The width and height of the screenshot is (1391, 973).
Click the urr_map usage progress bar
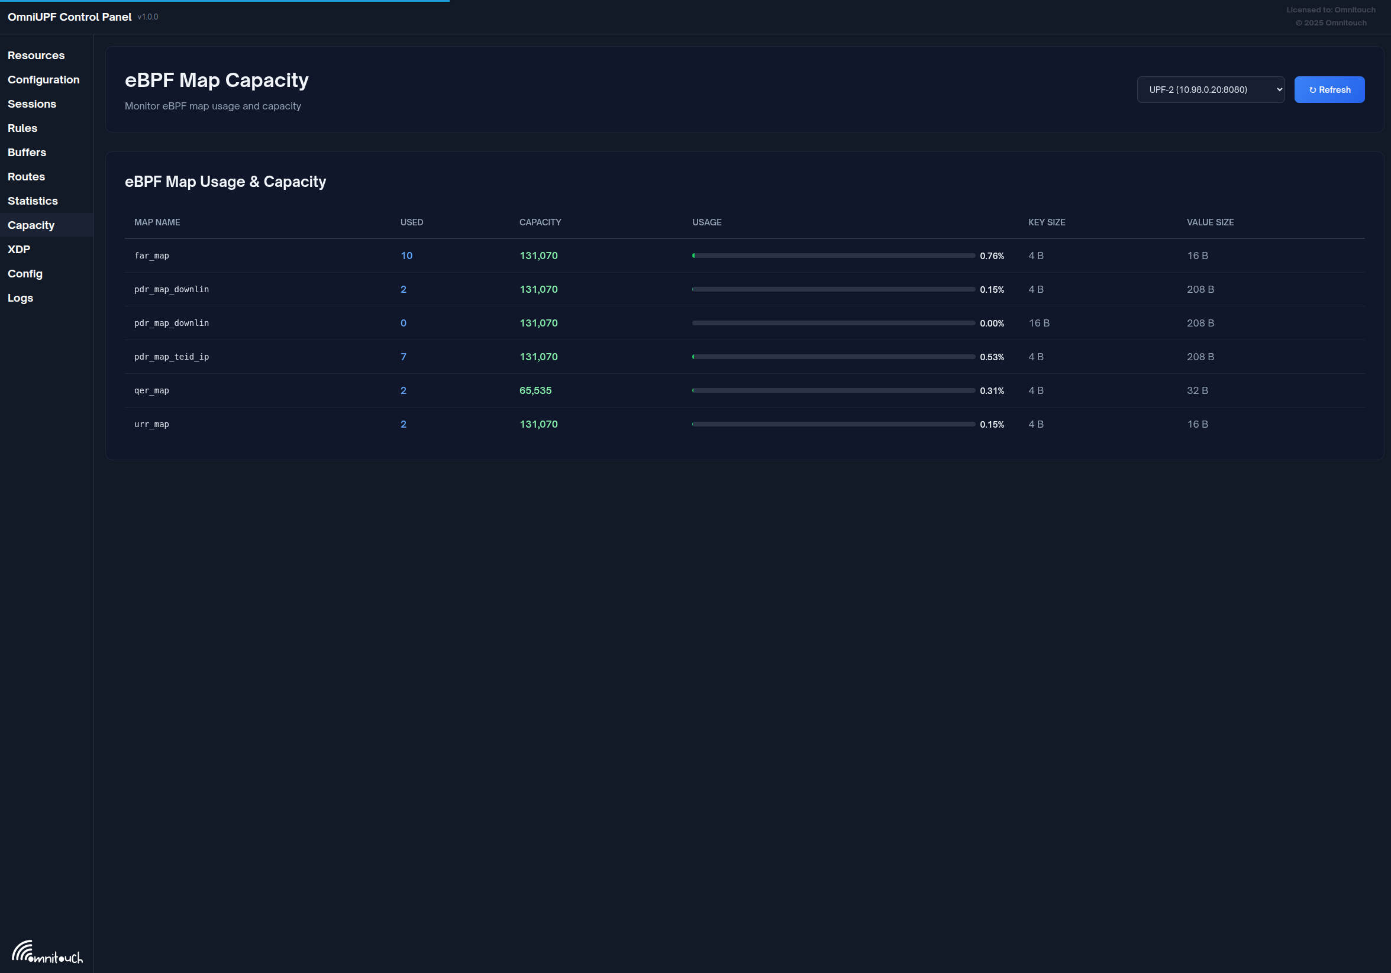[834, 425]
